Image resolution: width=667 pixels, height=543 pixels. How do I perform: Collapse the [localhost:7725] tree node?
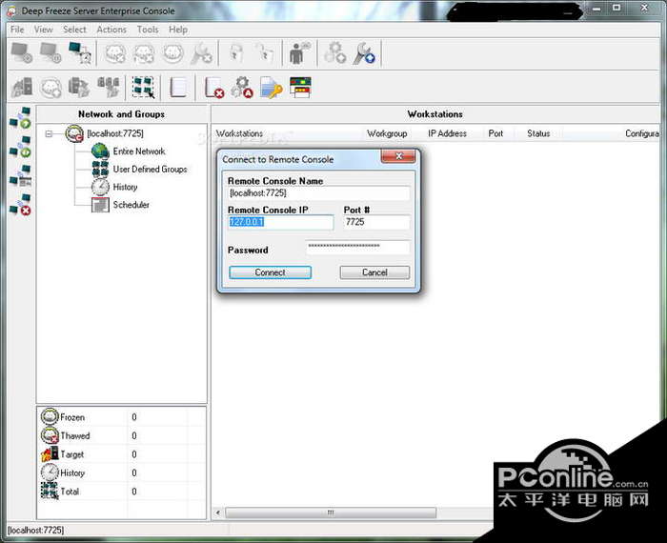click(49, 134)
